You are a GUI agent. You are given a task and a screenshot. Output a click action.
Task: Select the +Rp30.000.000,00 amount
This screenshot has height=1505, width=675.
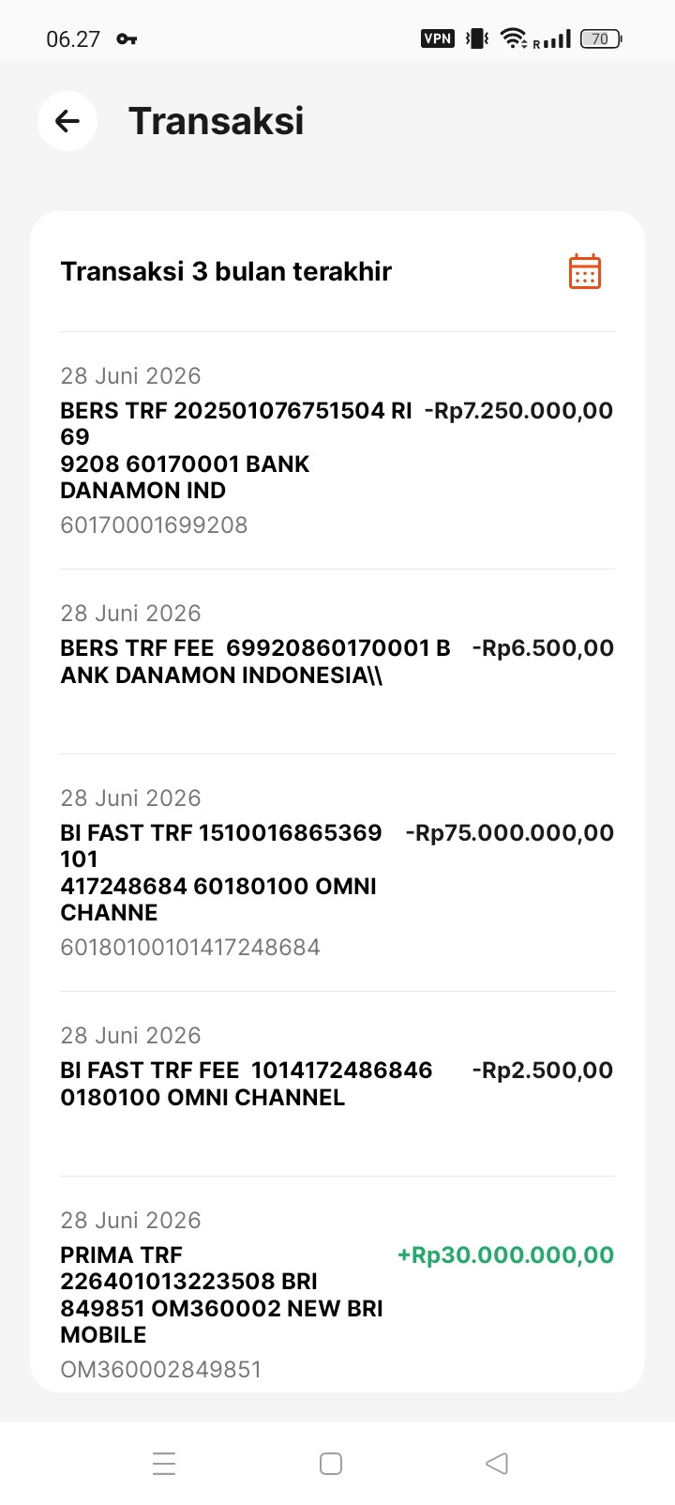click(x=506, y=1255)
